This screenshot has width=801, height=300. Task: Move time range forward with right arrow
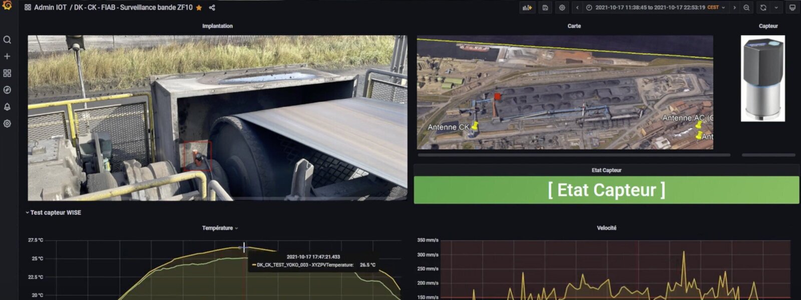pos(734,7)
